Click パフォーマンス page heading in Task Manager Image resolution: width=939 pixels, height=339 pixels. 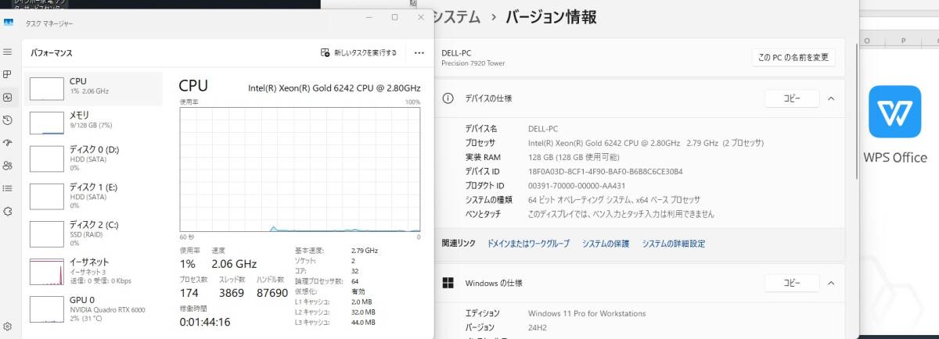52,54
